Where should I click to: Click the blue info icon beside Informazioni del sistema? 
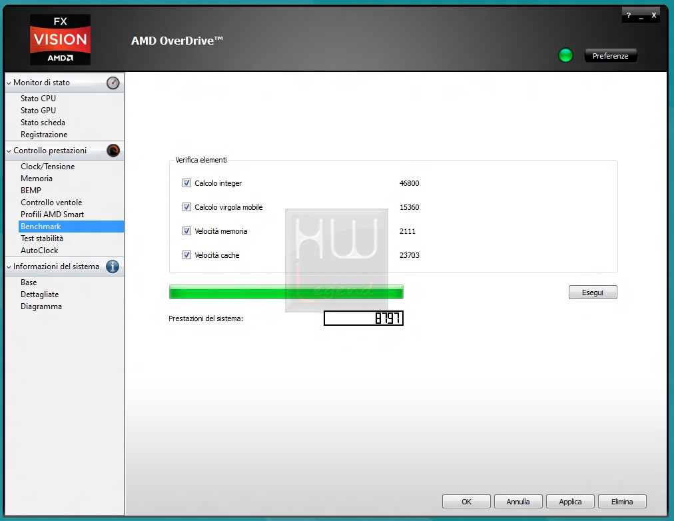coord(113,266)
